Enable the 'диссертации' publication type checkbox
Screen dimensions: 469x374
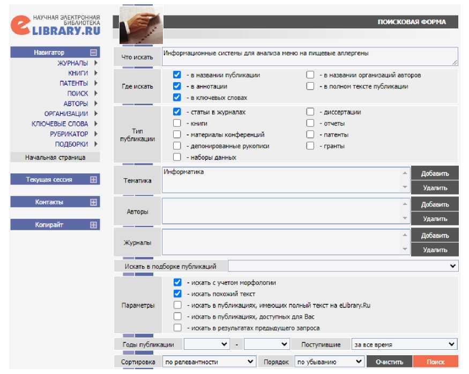click(x=310, y=112)
